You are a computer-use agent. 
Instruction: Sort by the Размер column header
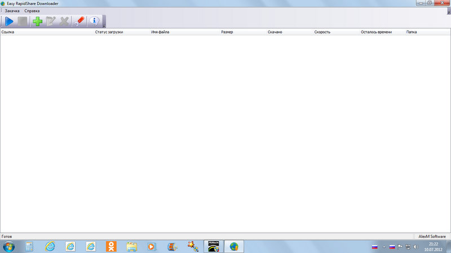(x=244, y=32)
